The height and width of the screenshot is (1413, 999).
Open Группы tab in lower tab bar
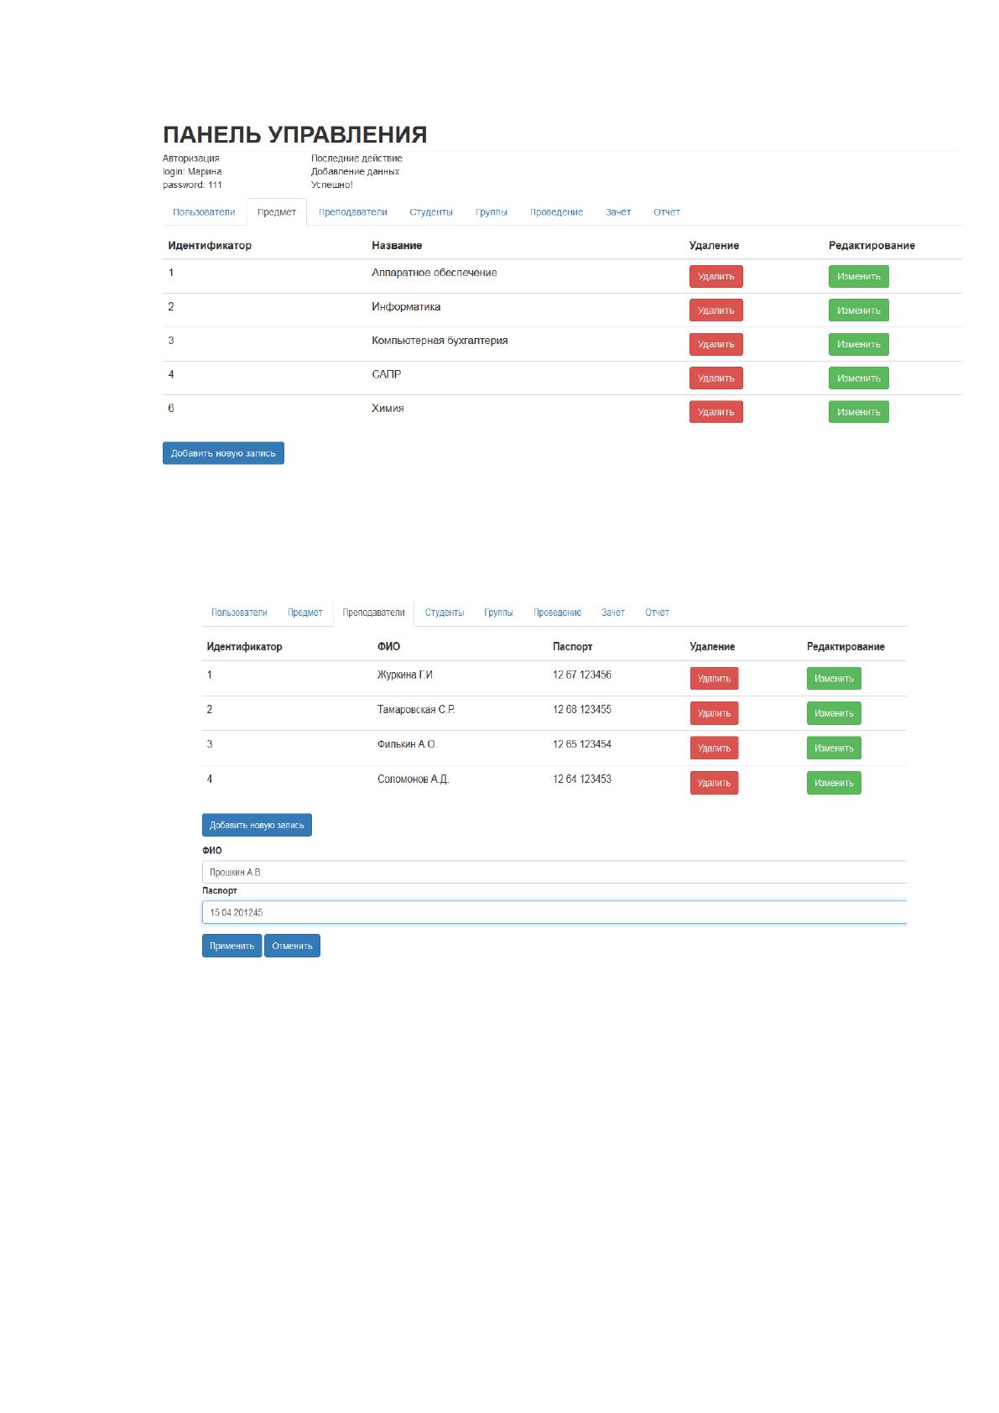(498, 613)
